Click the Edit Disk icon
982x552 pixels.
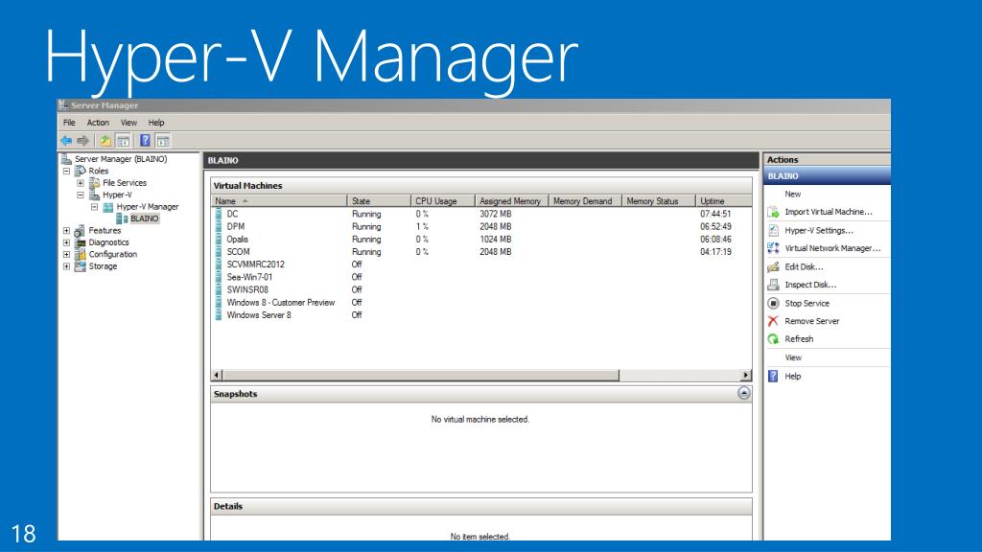774,266
